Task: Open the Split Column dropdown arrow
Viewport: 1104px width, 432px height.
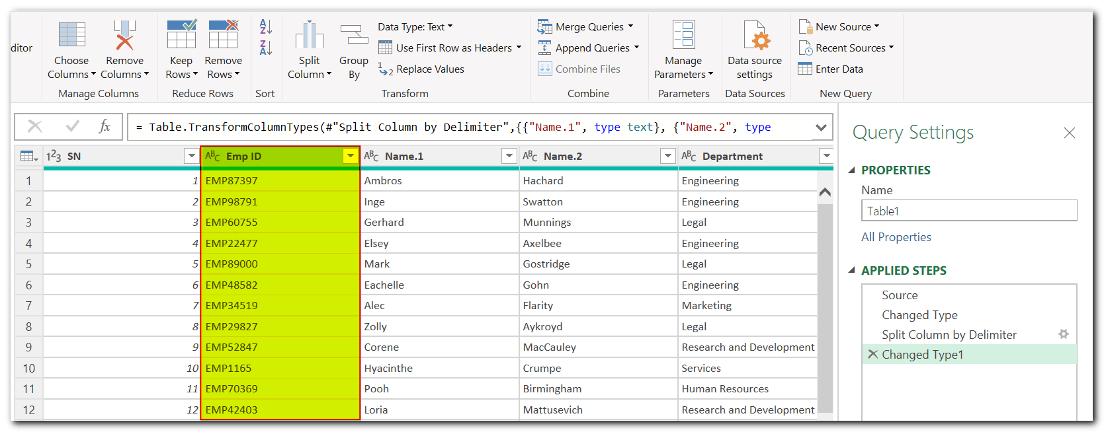Action: click(x=329, y=75)
